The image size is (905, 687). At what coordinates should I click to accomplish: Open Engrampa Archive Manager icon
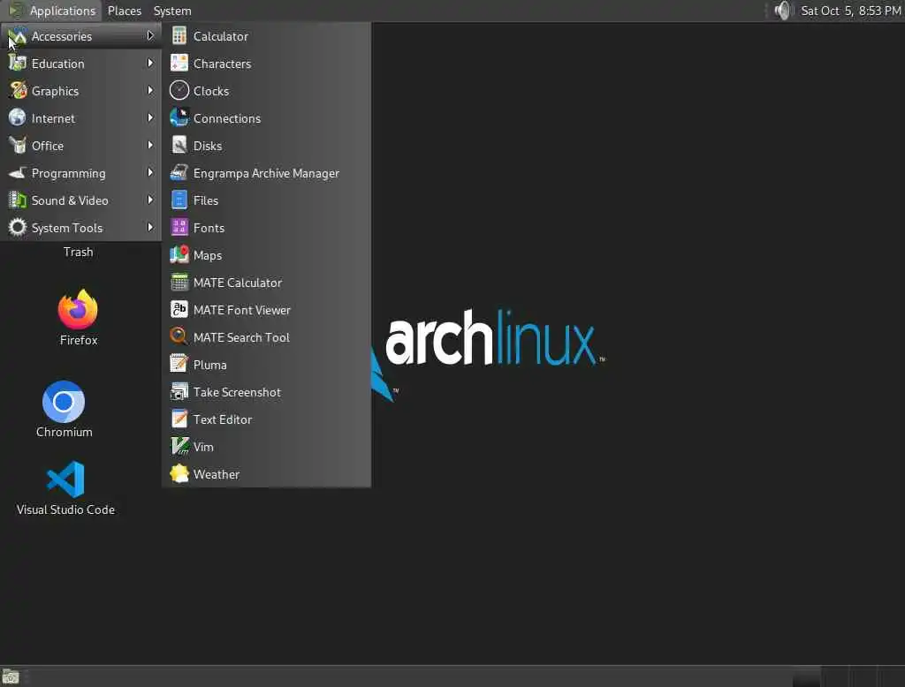coord(179,172)
